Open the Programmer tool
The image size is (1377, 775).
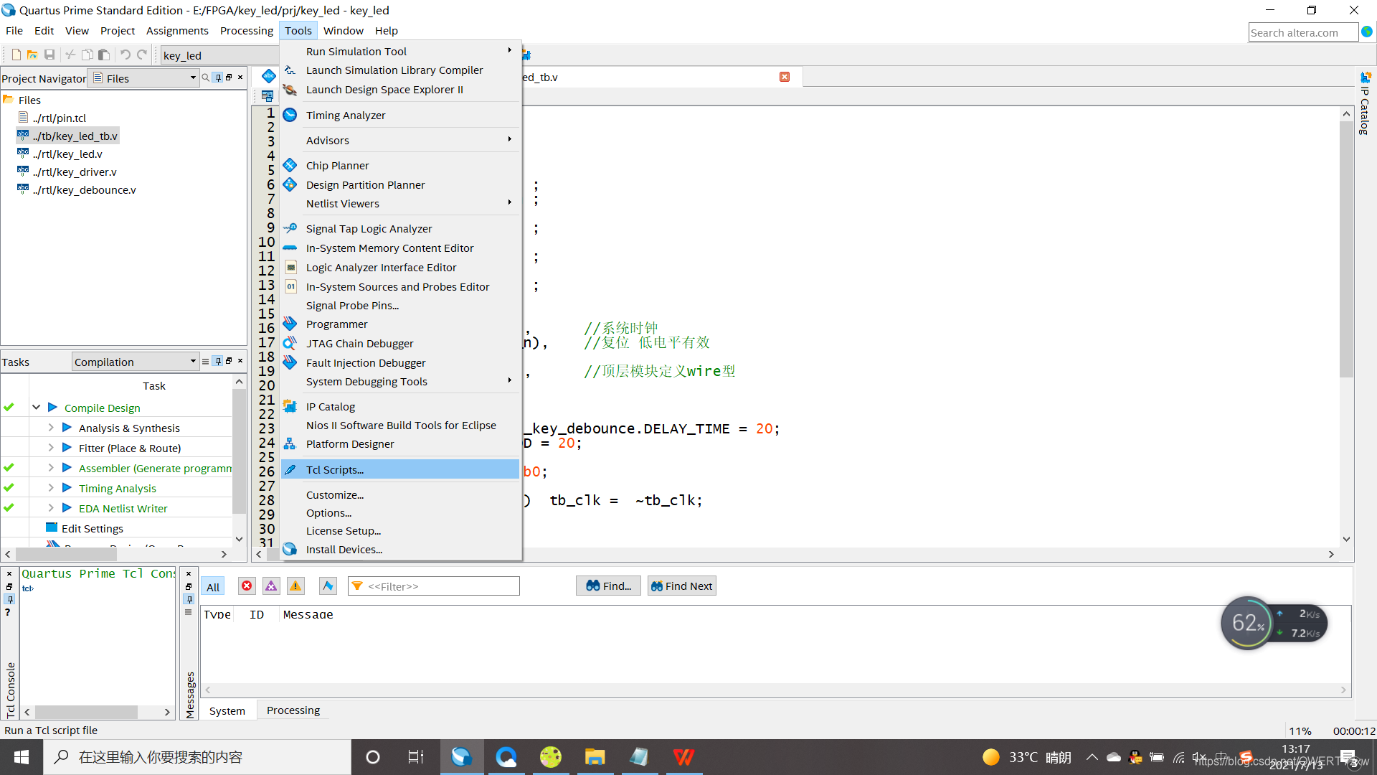point(336,324)
